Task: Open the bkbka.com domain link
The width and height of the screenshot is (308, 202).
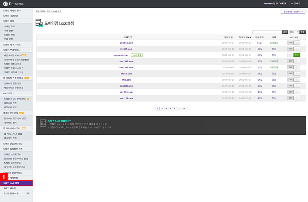Action: (x=126, y=73)
